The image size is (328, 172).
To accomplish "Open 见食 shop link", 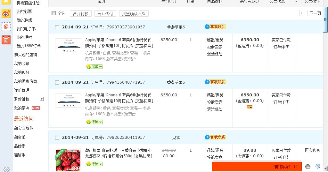I will click(x=176, y=138).
